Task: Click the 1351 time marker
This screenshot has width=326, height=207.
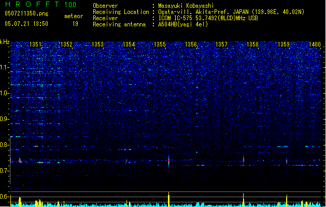Action: (36, 44)
